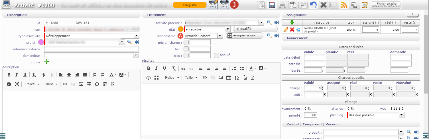The width and height of the screenshot is (429, 139).
Task: Click the blue undo arrow icon
Action: (313, 5)
